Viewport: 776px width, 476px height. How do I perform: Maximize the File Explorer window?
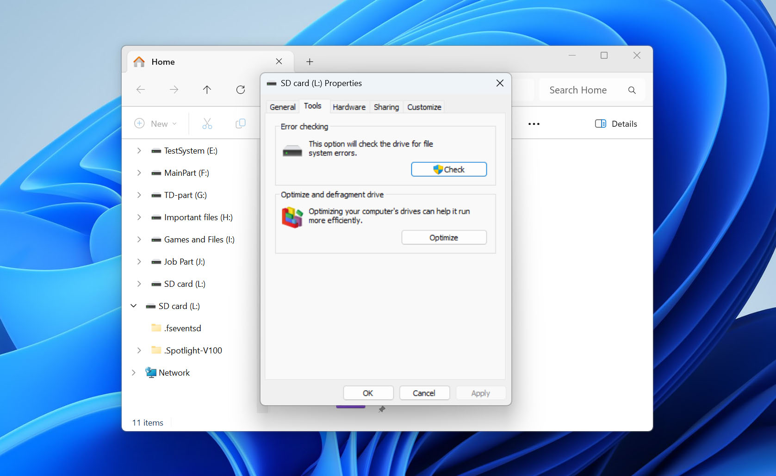click(x=604, y=56)
